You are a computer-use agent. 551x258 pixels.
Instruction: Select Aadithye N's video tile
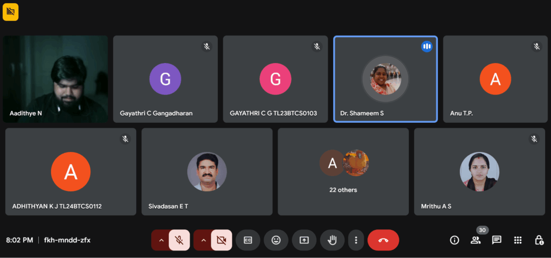pyautogui.click(x=55, y=79)
